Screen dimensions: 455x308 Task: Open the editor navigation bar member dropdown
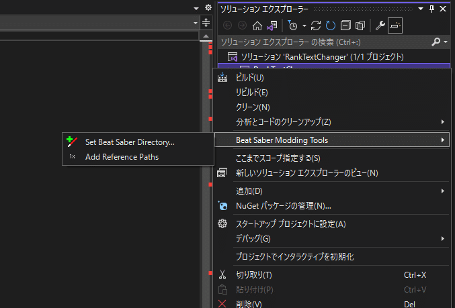[196, 23]
